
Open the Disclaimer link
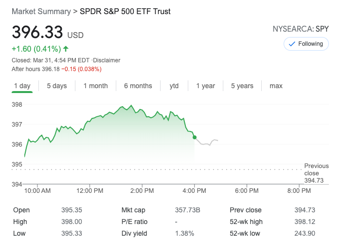pyautogui.click(x=106, y=60)
